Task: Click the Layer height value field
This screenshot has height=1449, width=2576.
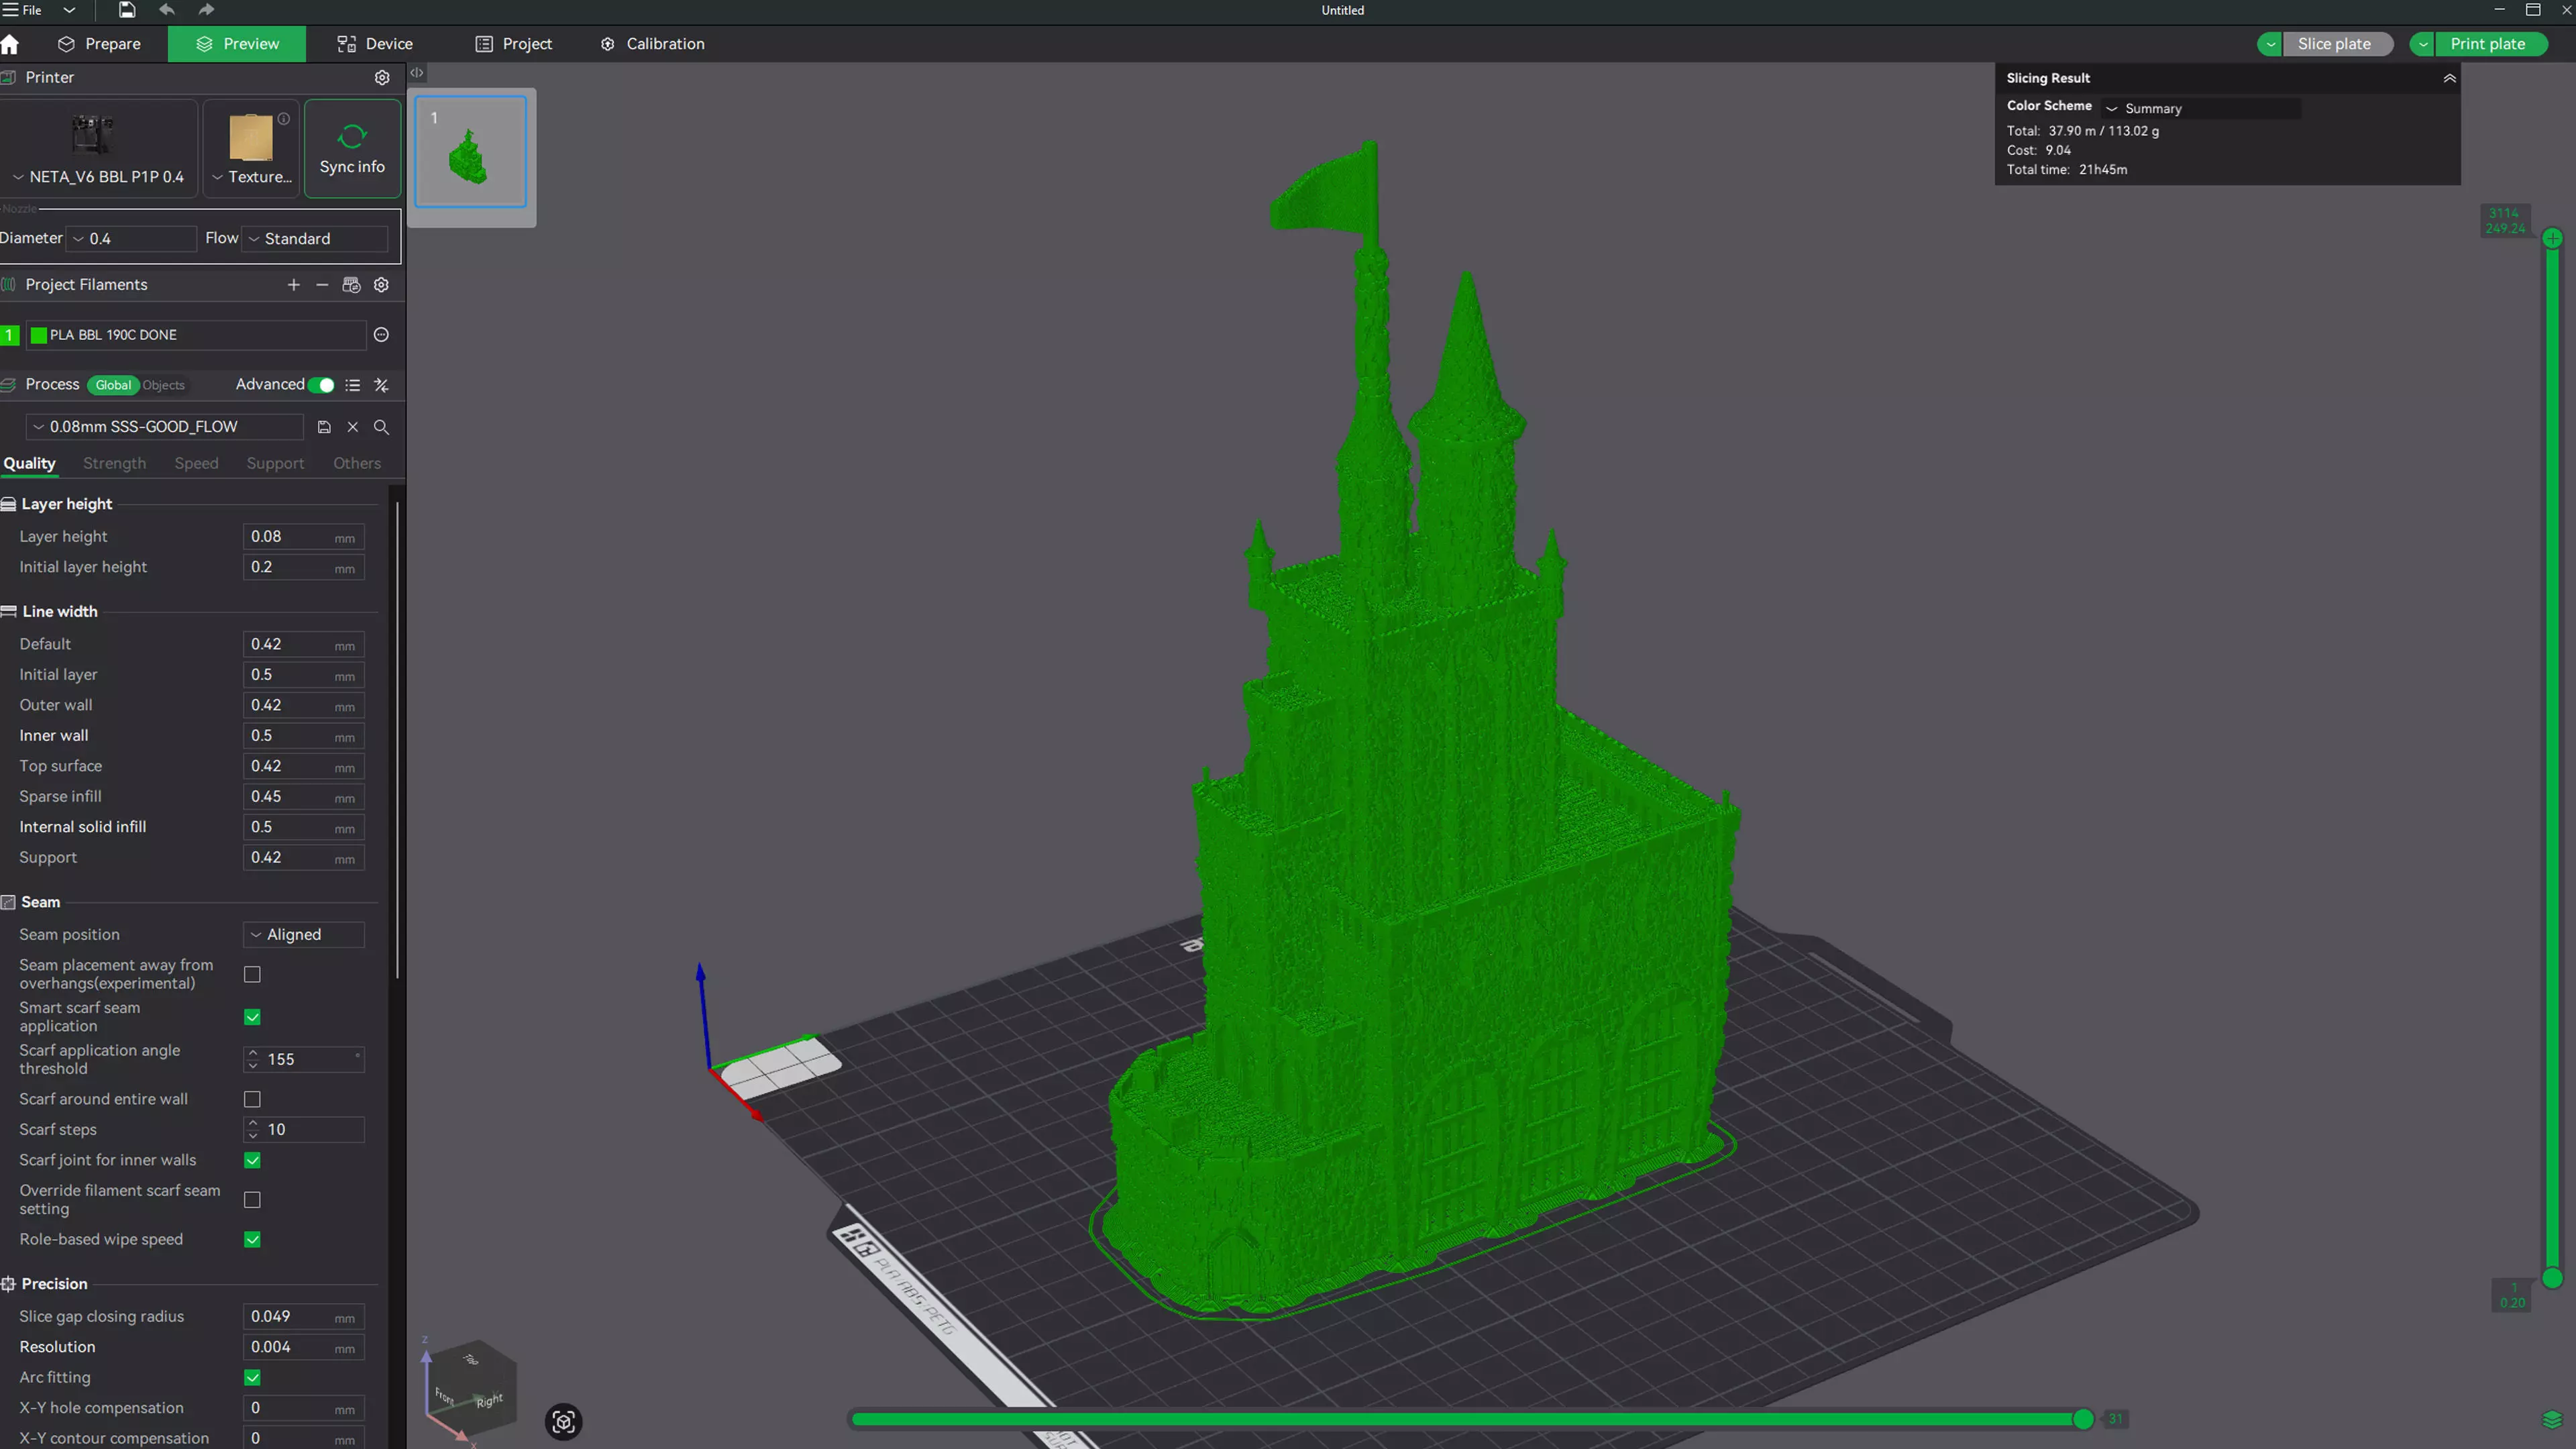Action: point(303,536)
